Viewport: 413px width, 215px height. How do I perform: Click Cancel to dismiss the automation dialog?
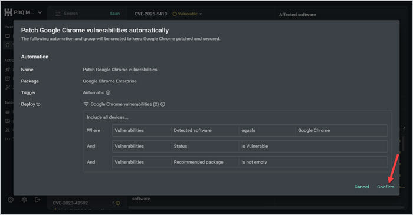pos(361,187)
